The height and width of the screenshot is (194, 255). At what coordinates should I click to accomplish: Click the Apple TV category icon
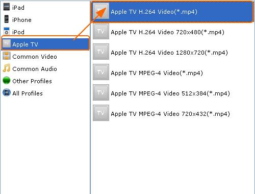pyautogui.click(x=7, y=44)
